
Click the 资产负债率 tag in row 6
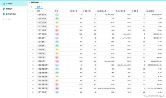42,34
